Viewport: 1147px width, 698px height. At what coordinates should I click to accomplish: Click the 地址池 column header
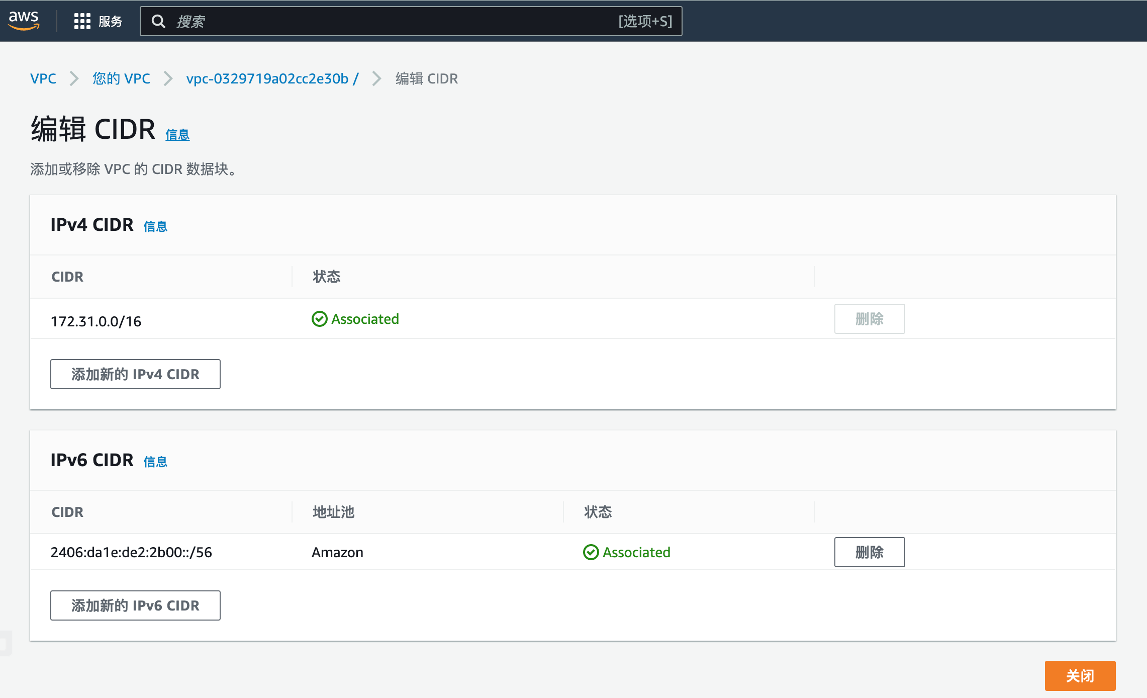pos(333,512)
